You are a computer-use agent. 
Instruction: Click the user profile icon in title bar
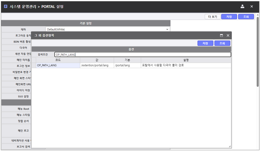[x=242, y=6]
